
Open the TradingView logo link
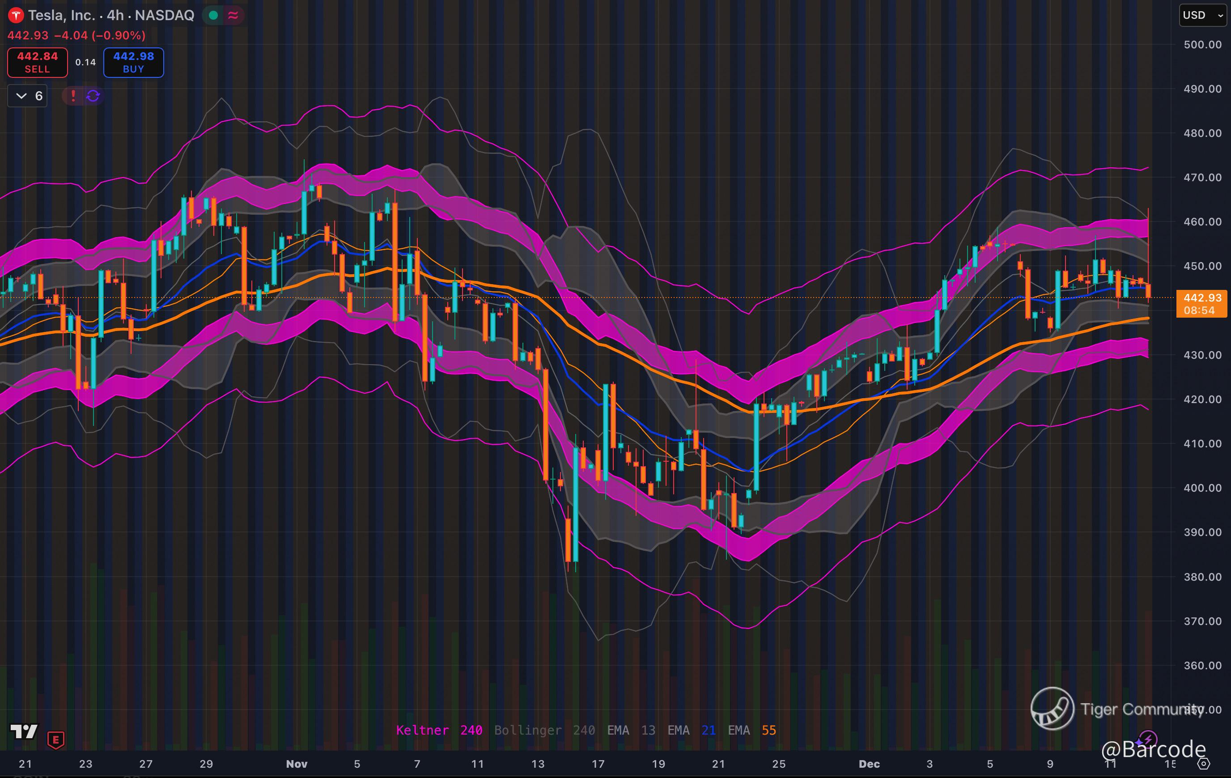tap(24, 731)
